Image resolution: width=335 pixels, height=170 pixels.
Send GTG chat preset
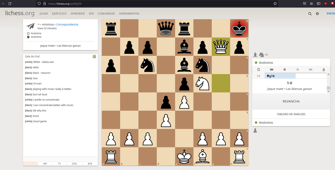click(74, 164)
